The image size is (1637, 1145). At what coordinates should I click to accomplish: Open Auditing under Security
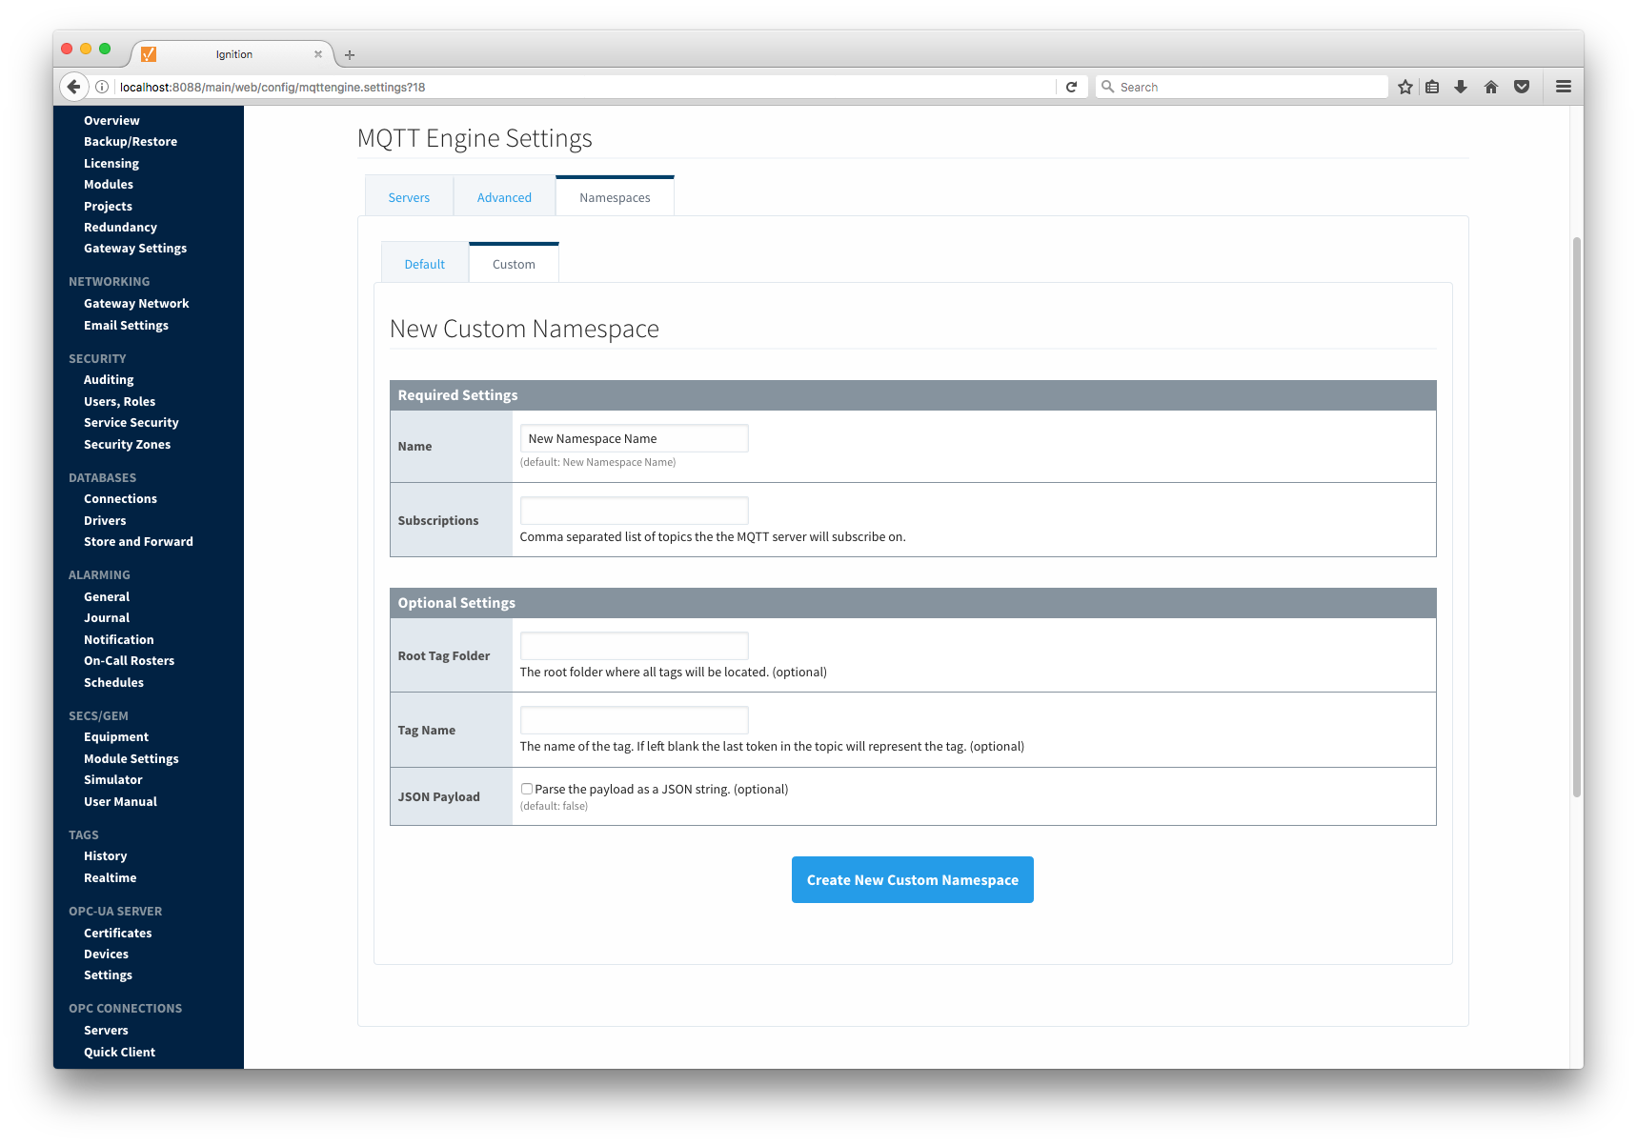(109, 380)
